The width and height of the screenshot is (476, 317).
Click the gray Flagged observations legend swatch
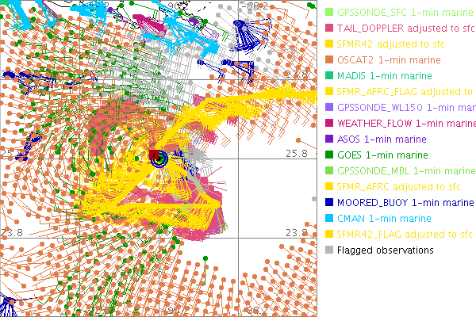tap(329, 250)
